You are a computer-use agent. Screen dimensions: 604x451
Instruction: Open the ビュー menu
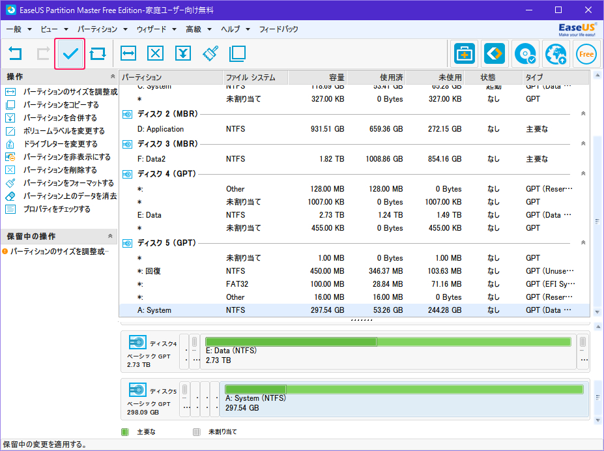click(54, 29)
